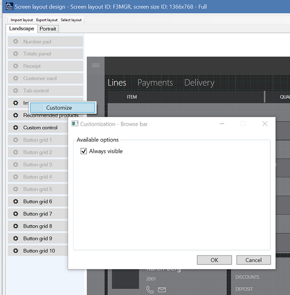Select the Button grid 7 item
Viewport: 290px width, 295px height.
click(x=38, y=214)
